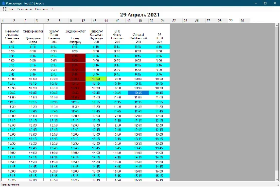Select the 14:45 slot in room 321 column

coord(159,167)
